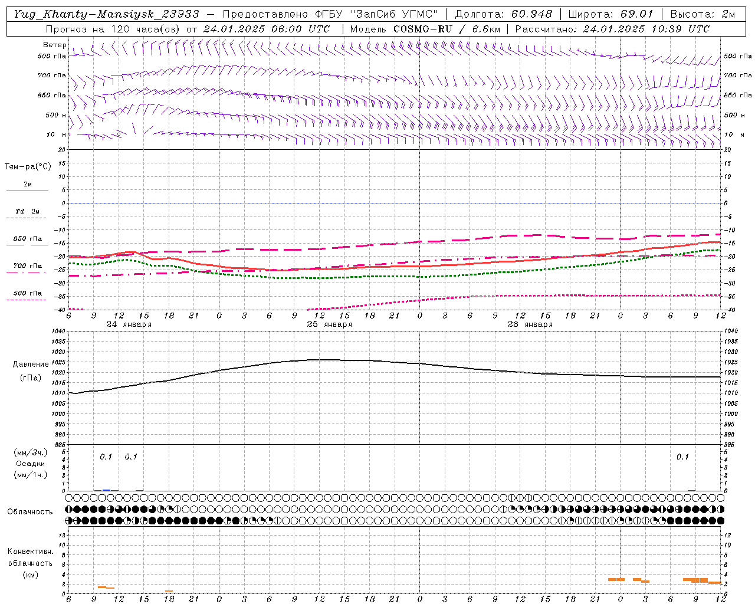Click the '26 января' date label
The height and width of the screenshot is (604, 755).
(x=530, y=324)
